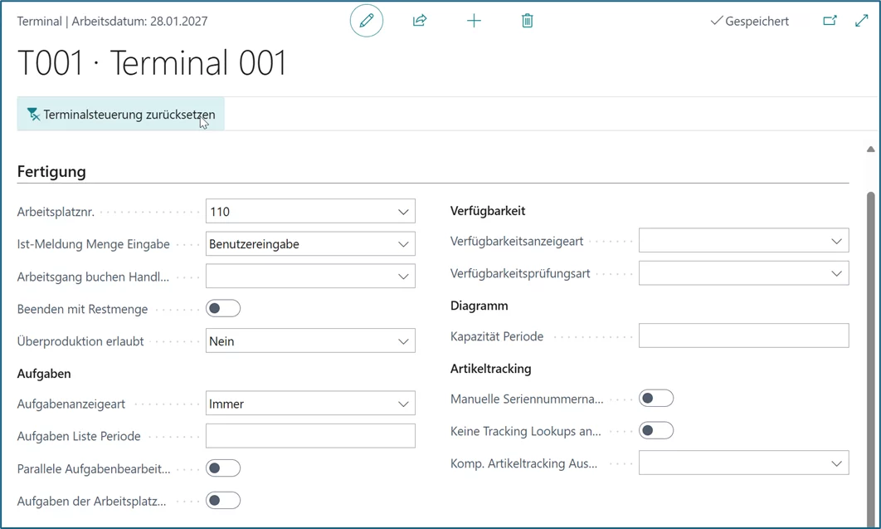
Task: Click the plus icon to create new
Action: tap(474, 21)
